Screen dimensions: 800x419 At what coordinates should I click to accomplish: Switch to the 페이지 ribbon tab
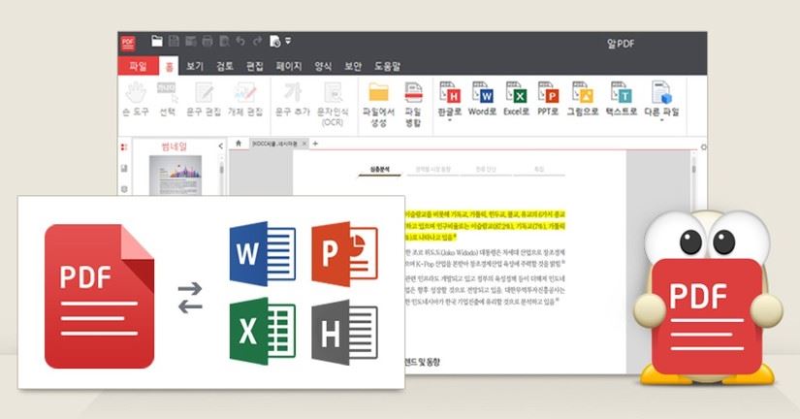[x=289, y=66]
